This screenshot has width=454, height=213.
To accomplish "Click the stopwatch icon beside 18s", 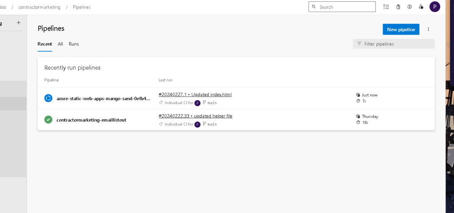I will (358, 123).
